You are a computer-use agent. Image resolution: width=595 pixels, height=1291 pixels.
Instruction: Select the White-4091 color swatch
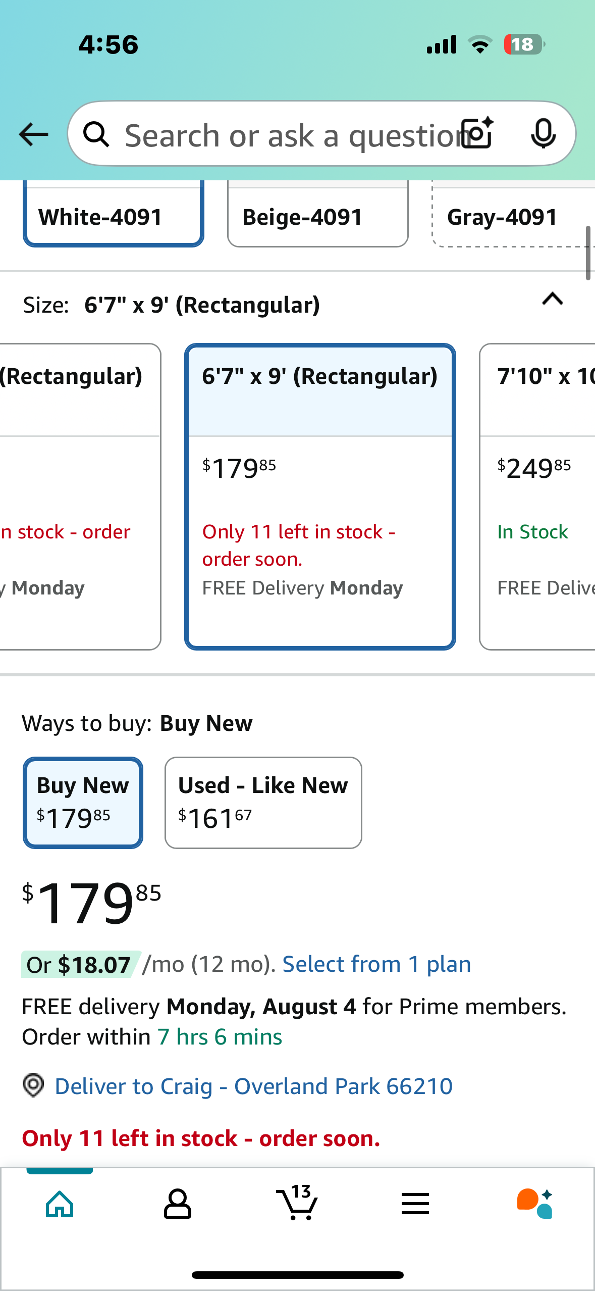pyautogui.click(x=113, y=214)
